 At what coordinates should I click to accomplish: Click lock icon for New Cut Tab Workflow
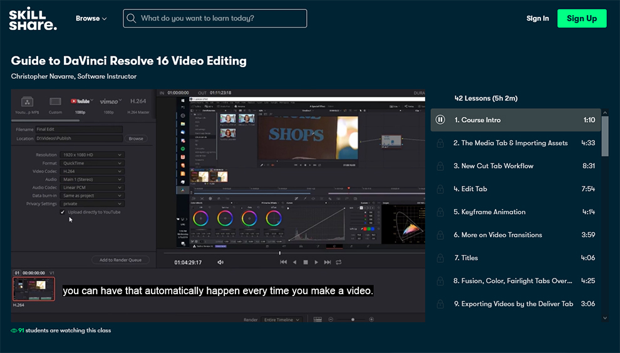[x=440, y=166]
